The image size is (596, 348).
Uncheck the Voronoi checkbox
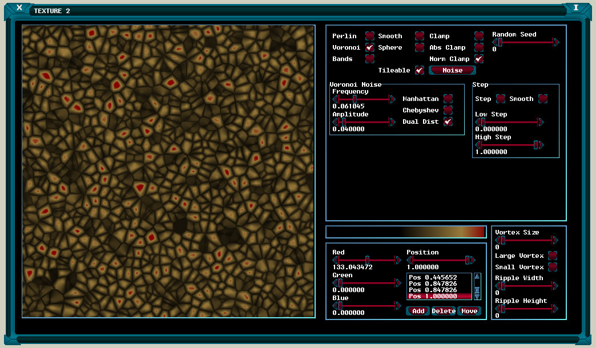click(x=370, y=47)
